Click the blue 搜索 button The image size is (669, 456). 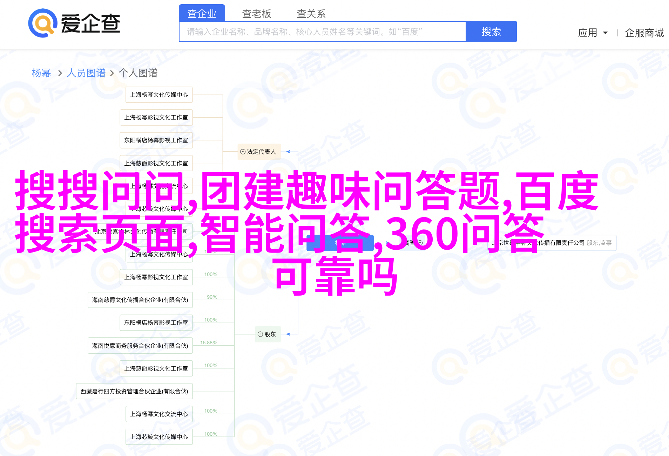491,32
